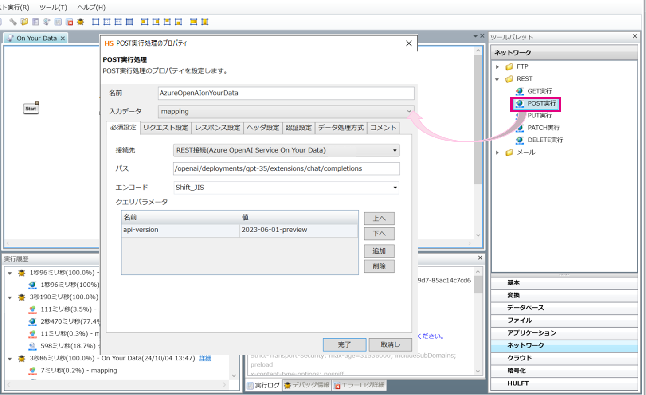Select the On Your Data editor tab
This screenshot has height=395, width=646.
(x=36, y=38)
